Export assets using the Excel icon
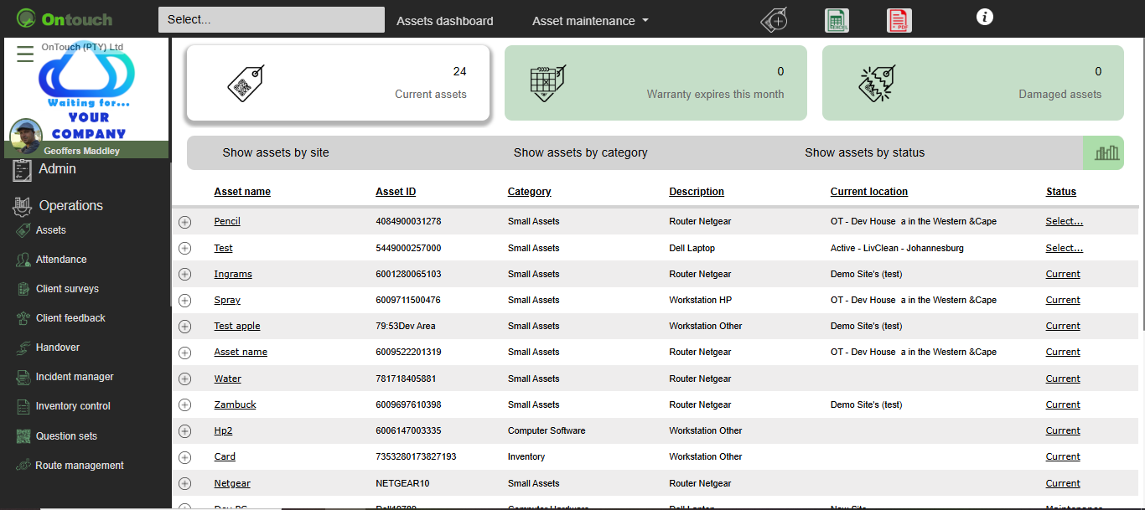Image resolution: width=1145 pixels, height=510 pixels. (x=837, y=20)
